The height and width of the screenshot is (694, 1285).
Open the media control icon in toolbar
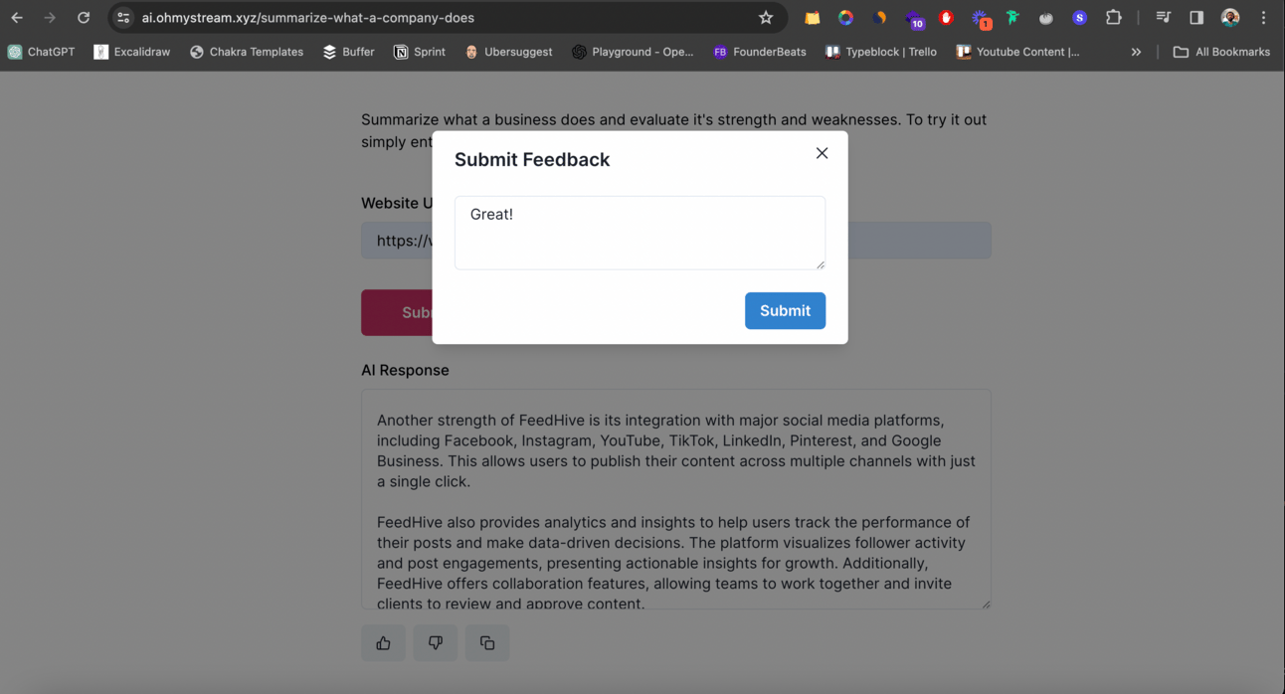click(1163, 18)
